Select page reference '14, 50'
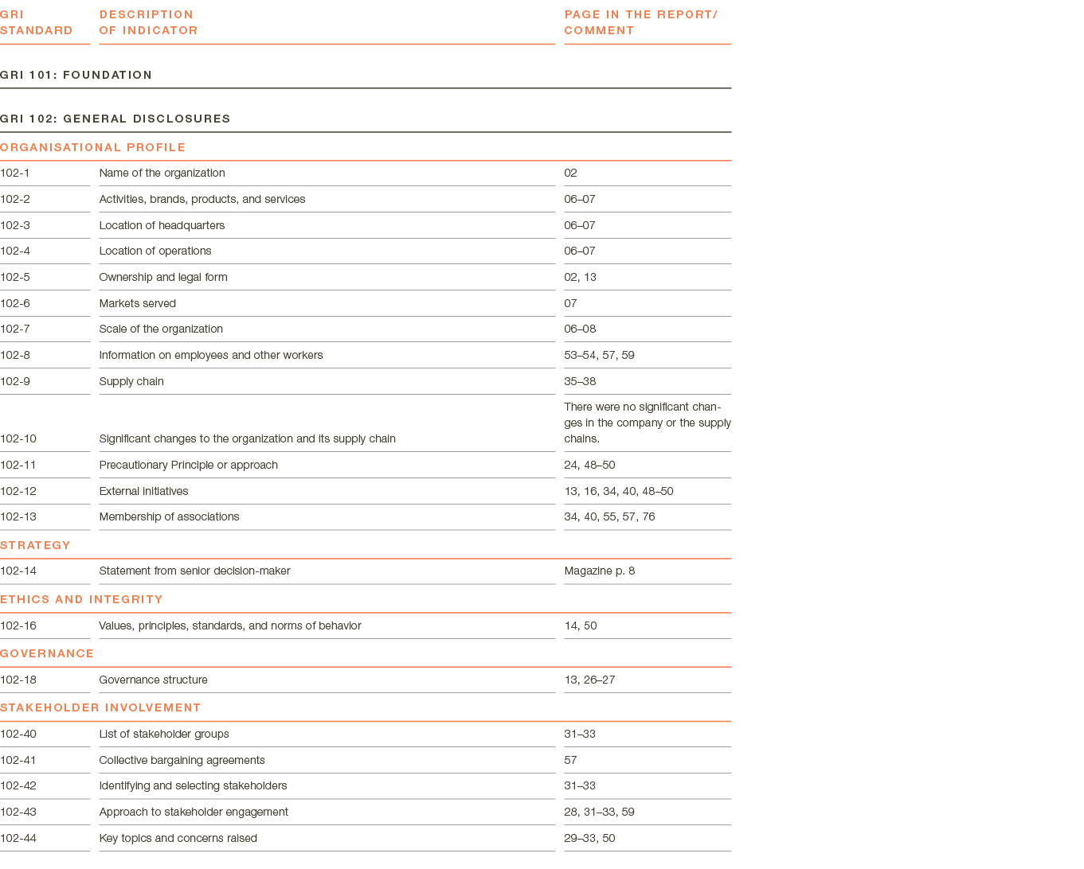Viewport: 1084px width, 869px height. [x=580, y=625]
